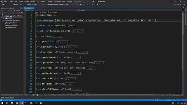The width and height of the screenshot is (187, 105).
Task: Open the Справка menu
Action: click(x=70, y=1)
